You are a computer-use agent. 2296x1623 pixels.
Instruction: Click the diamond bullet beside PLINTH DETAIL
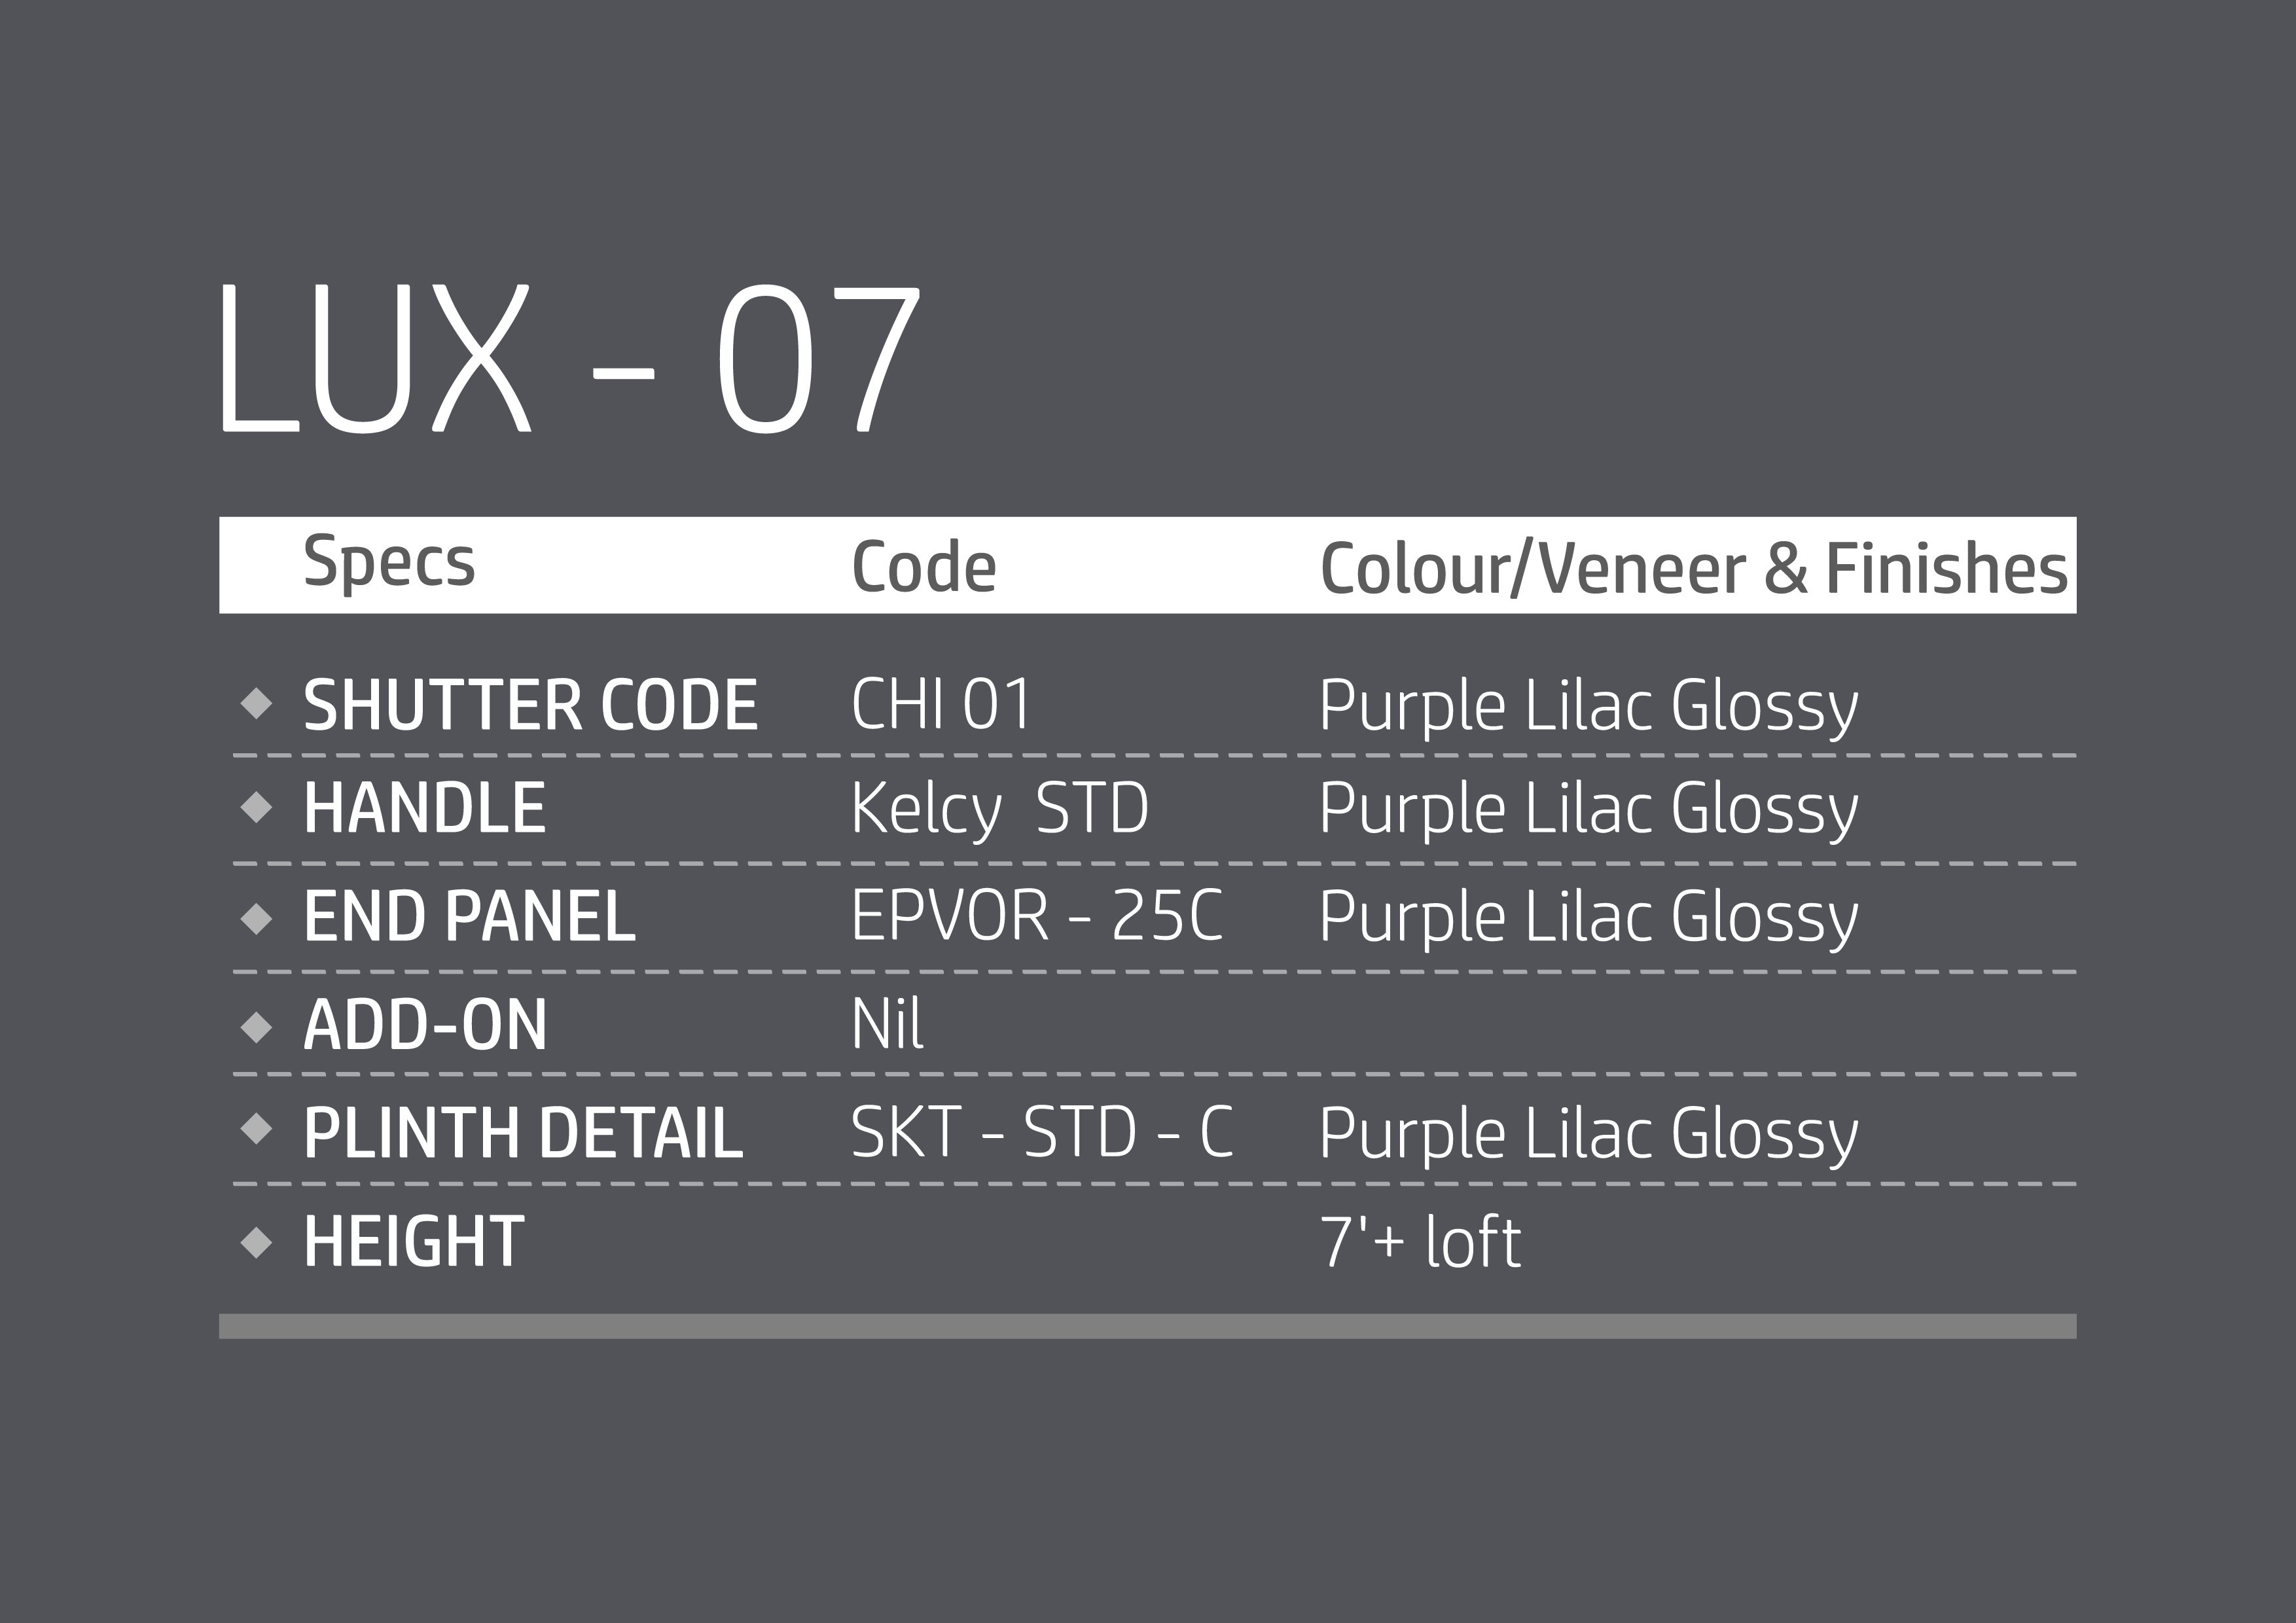coord(257,1129)
